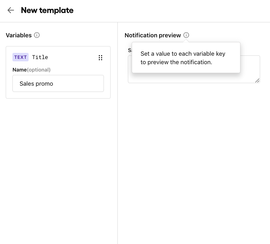This screenshot has width=270, height=244.
Task: Click inside the notification preview text area
Action: [x=194, y=78]
